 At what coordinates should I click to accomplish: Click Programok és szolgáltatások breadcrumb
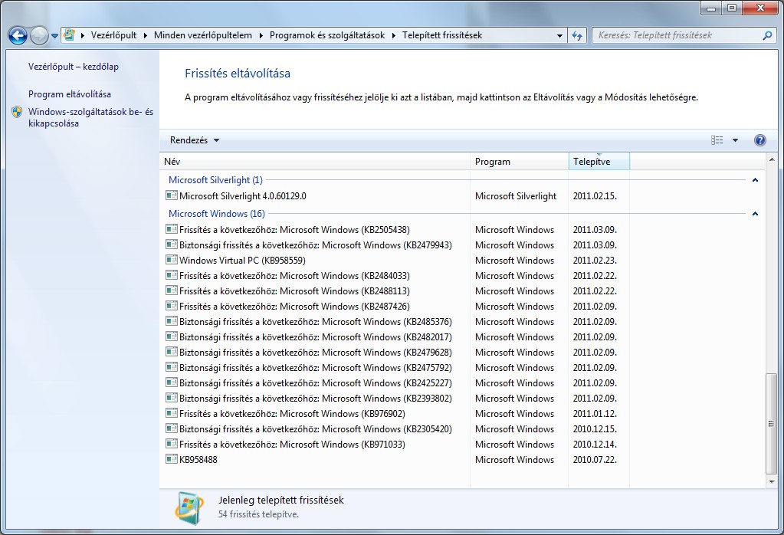click(x=327, y=35)
